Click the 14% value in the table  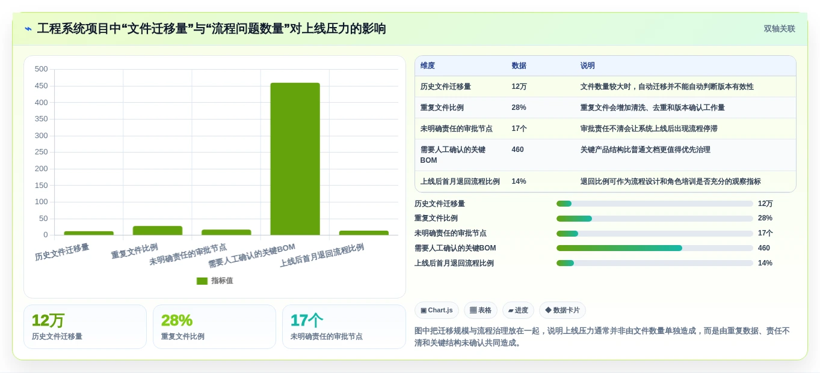click(x=519, y=181)
